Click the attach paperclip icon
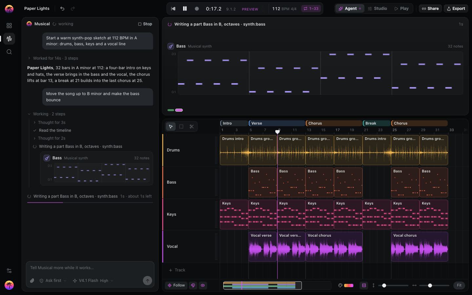The image size is (472, 295). pyautogui.click(x=32, y=281)
